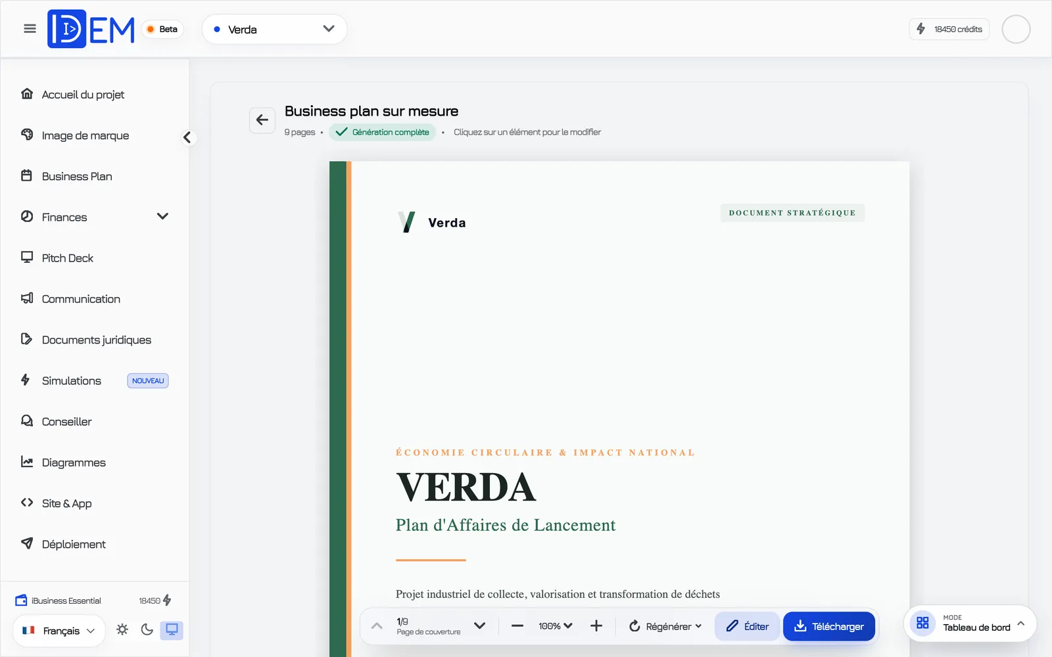
Task: Click the Beta badge
Action: coord(162,29)
